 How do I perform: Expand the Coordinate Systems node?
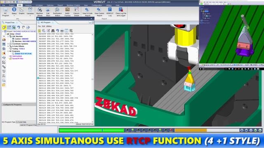pyautogui.click(x=8, y=44)
